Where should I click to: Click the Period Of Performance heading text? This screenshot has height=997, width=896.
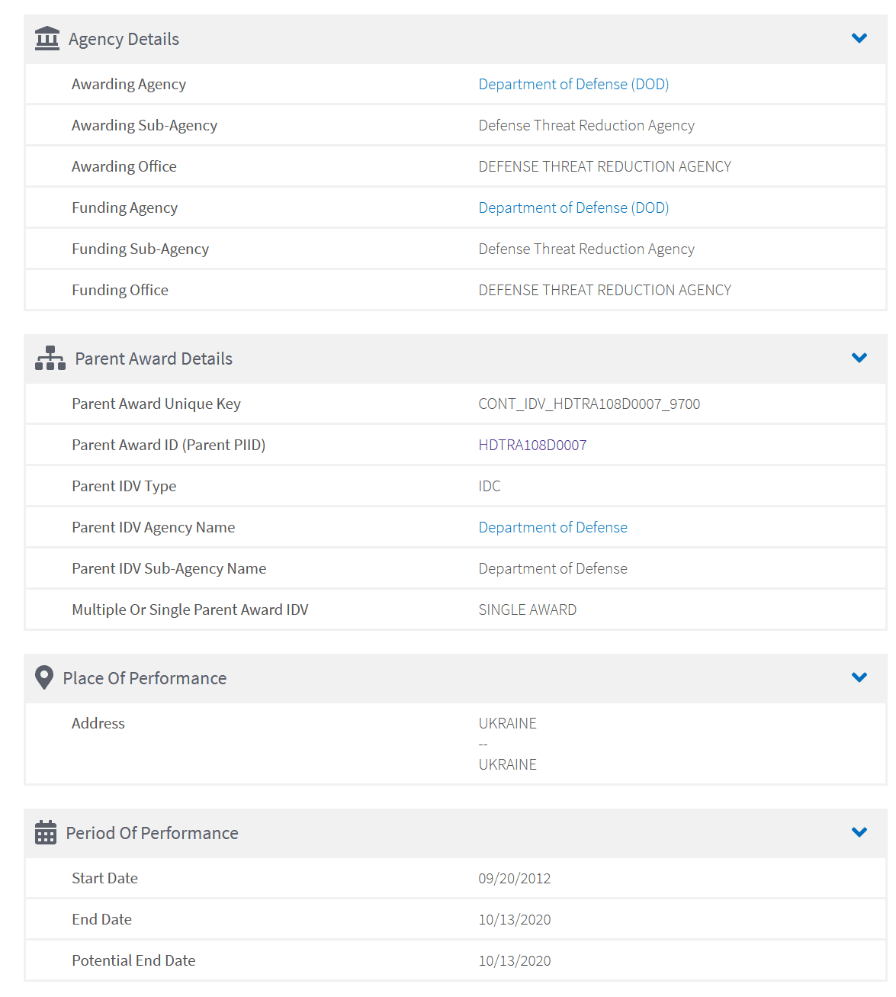pos(152,833)
